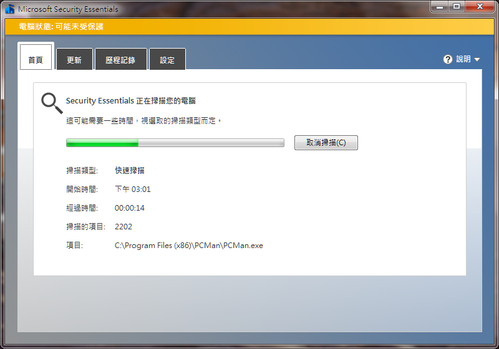Click the blue question mark help icon

click(447, 59)
